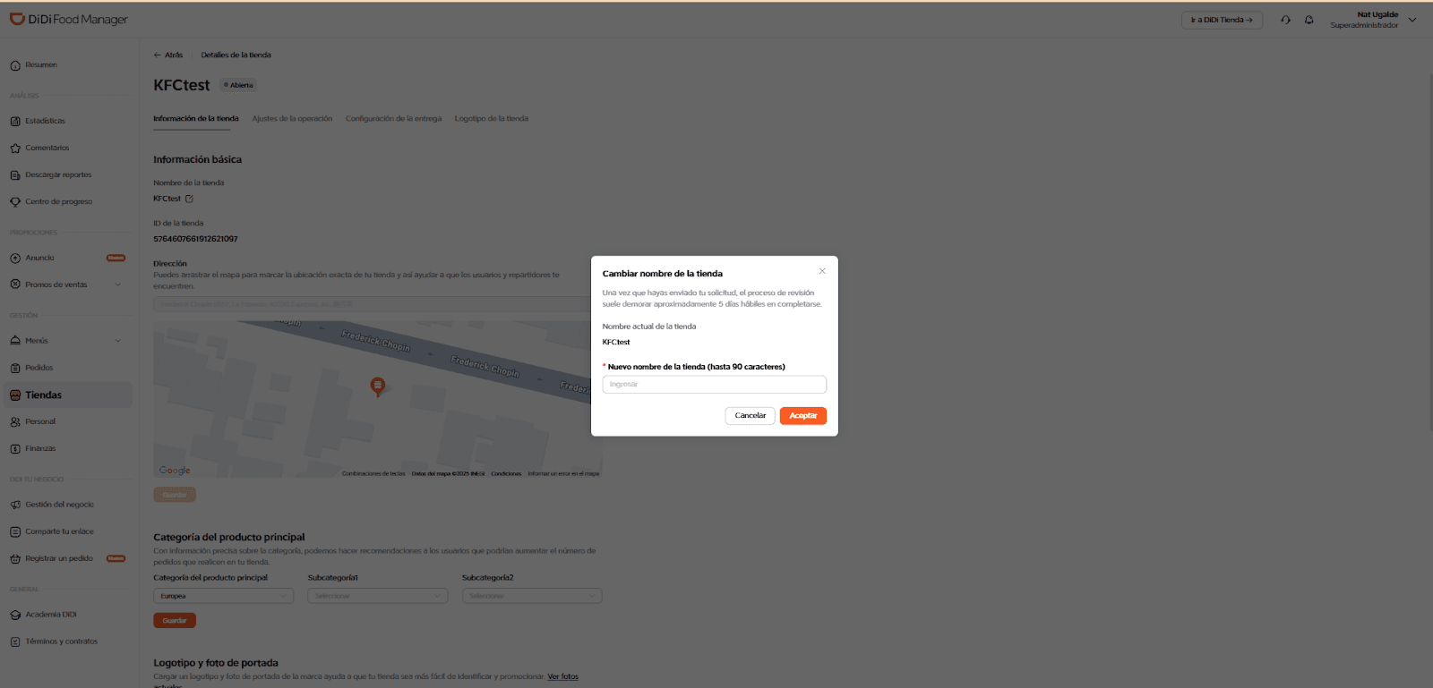Switch to Ajustes de la operación tab

click(292, 118)
